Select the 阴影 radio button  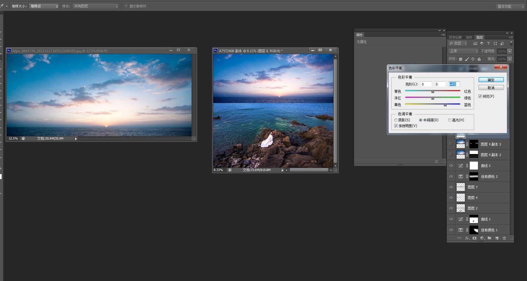tap(396, 120)
